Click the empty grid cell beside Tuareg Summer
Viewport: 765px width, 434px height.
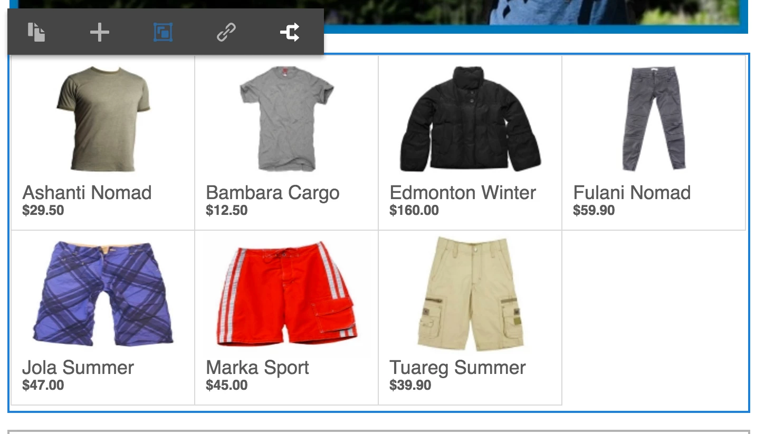[x=654, y=318]
